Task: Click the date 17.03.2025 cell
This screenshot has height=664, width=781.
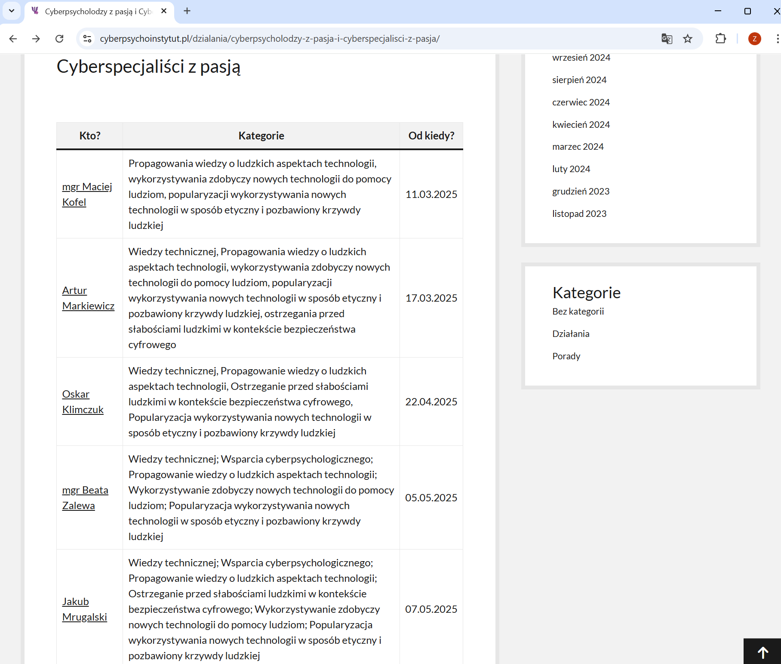Action: pyautogui.click(x=431, y=298)
